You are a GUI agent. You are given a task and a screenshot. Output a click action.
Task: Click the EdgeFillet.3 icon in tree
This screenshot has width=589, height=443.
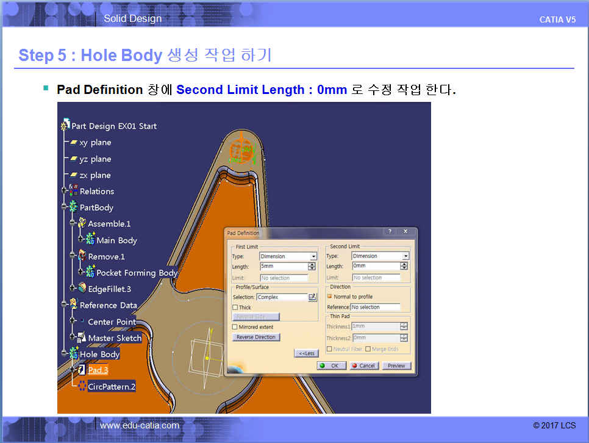tap(82, 289)
